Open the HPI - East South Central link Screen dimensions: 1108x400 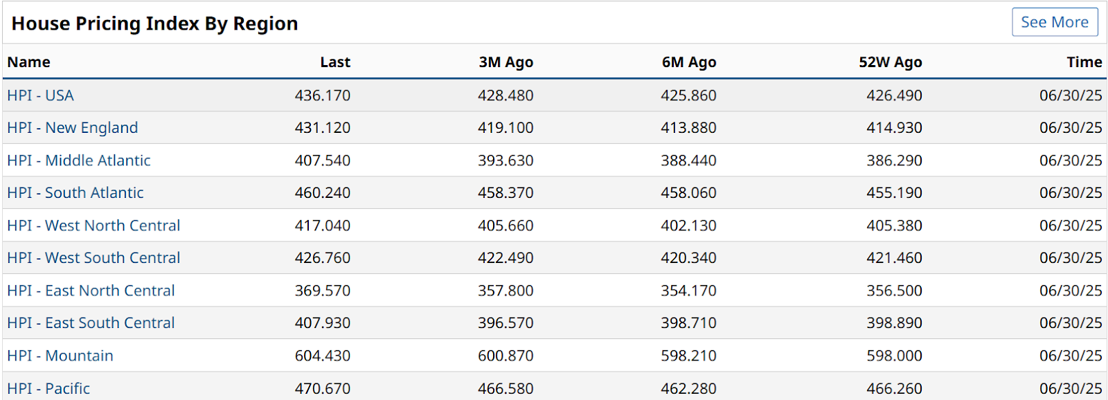(91, 323)
